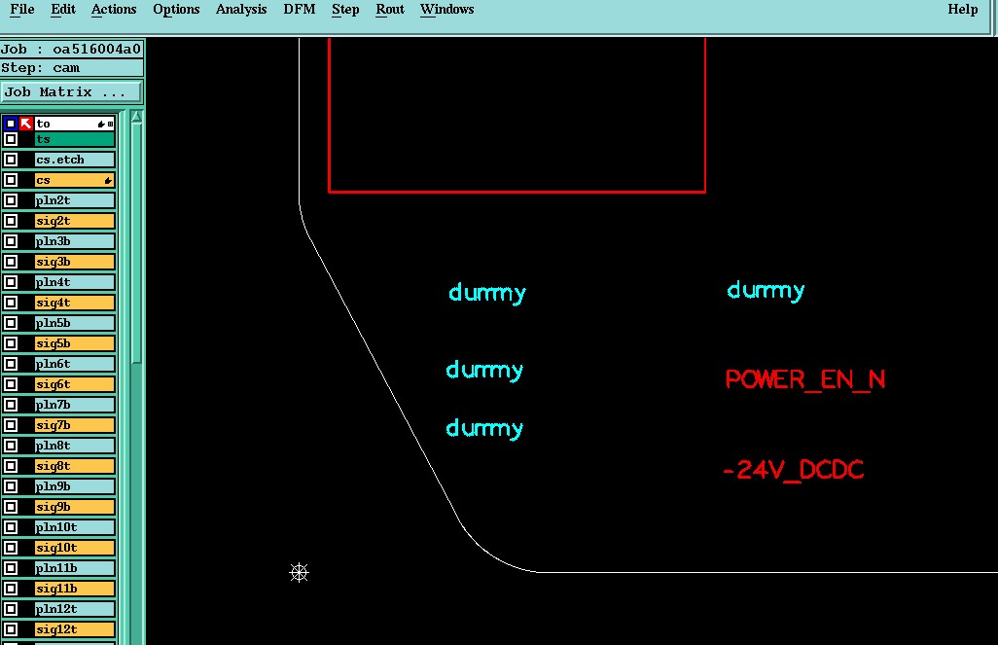Image resolution: width=998 pixels, height=645 pixels.
Task: Open the Windows menu
Action: tap(446, 10)
